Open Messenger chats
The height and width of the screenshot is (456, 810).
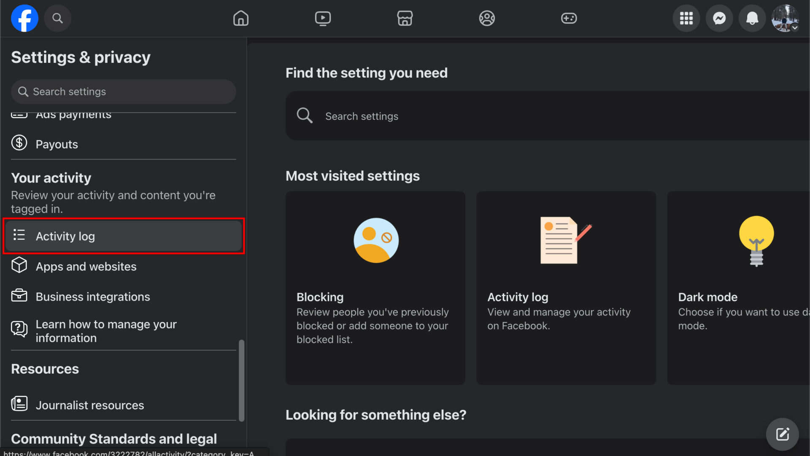click(719, 18)
